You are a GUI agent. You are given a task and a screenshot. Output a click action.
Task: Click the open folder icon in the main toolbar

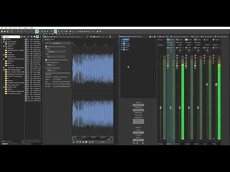(5, 32)
